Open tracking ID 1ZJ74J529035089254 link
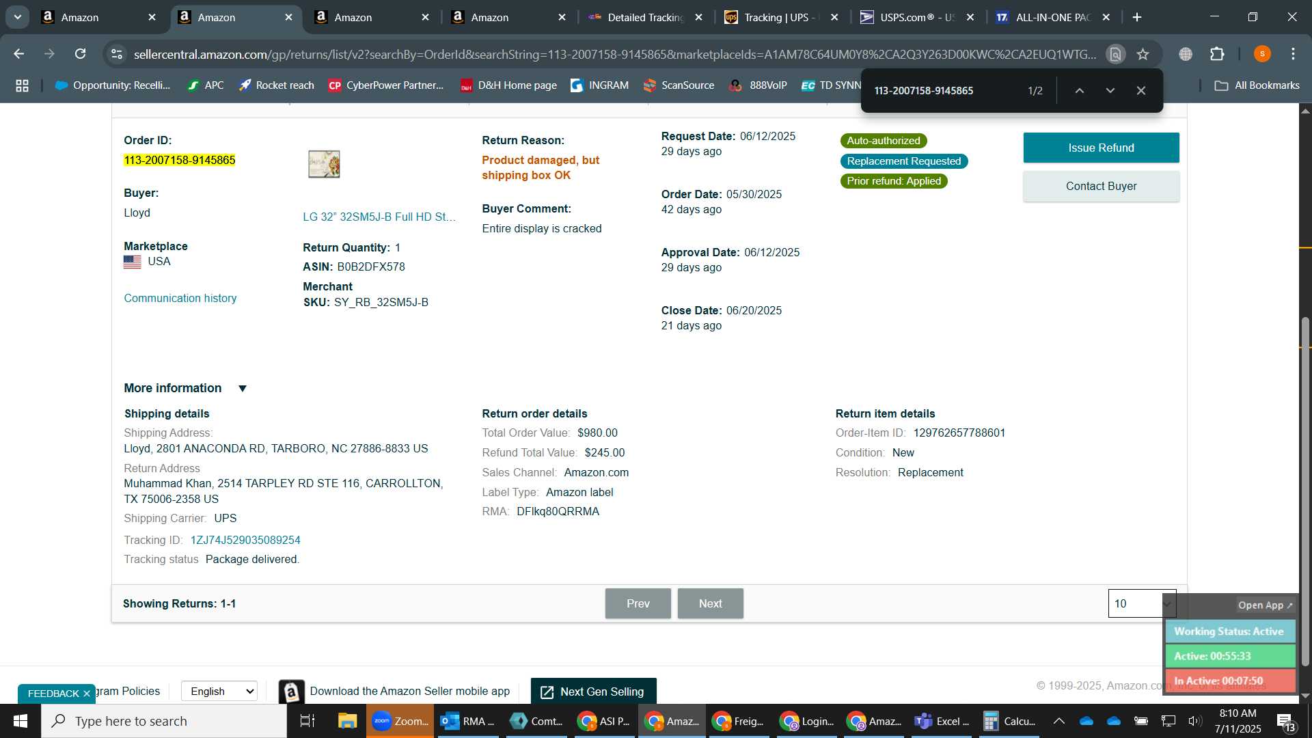The height and width of the screenshot is (738, 1312). 245,540
